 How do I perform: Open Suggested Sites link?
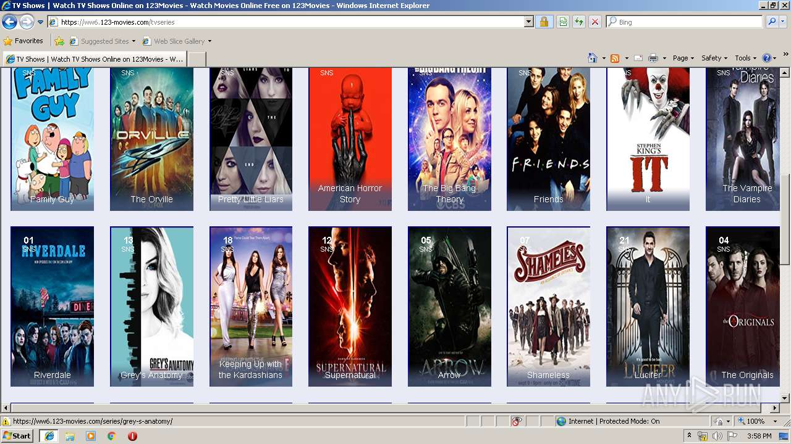click(104, 41)
